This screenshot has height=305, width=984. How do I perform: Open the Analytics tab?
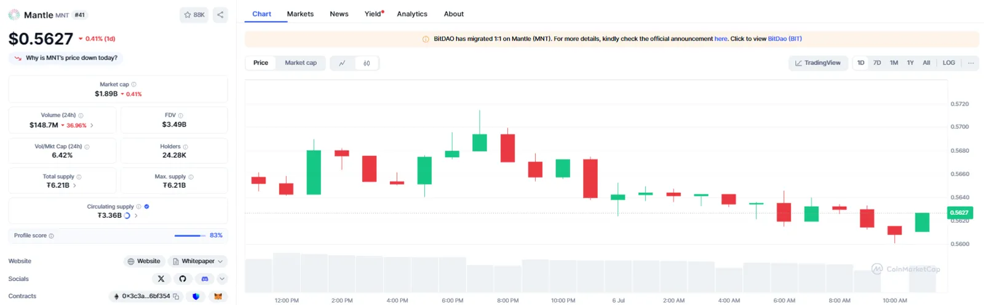click(x=412, y=14)
